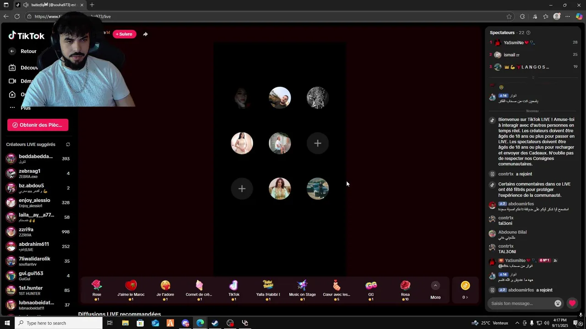586x329 pixels.
Task: Expand More gifts chevron
Action: pos(435,286)
